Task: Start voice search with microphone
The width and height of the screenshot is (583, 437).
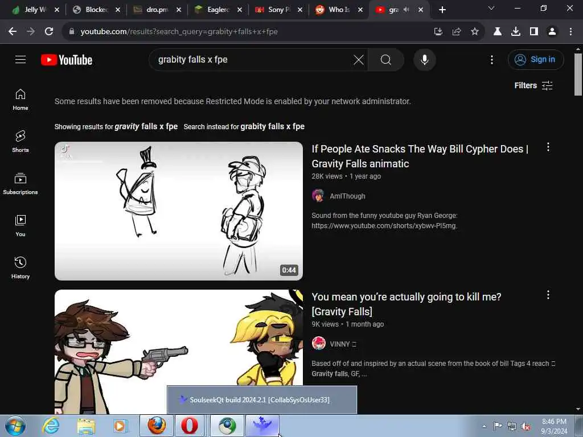Action: [x=425, y=60]
